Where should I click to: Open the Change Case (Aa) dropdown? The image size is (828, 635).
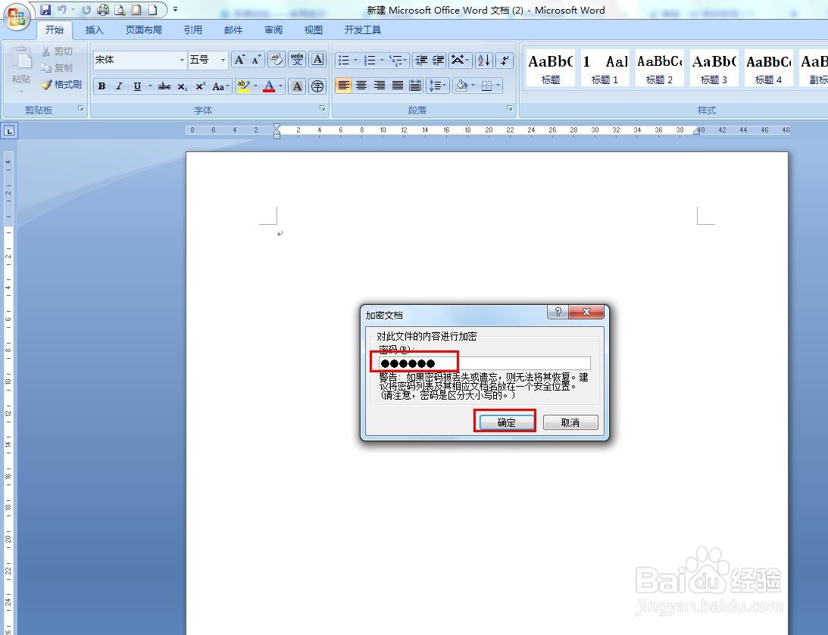click(220, 86)
